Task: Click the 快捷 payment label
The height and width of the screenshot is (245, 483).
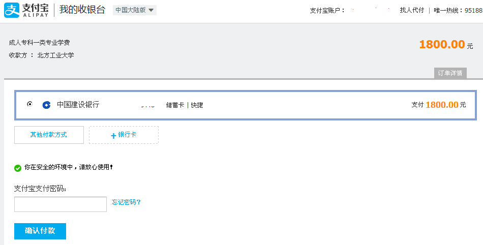Action: [197, 105]
